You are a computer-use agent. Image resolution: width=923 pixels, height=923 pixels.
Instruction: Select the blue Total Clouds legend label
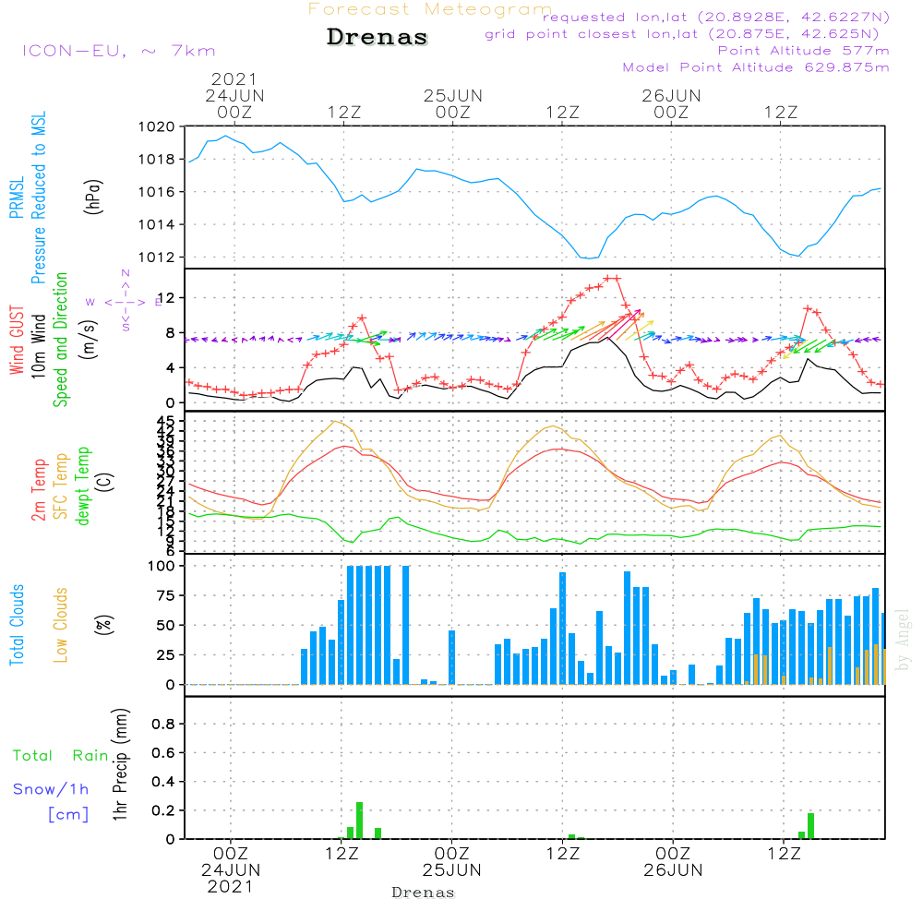point(17,625)
